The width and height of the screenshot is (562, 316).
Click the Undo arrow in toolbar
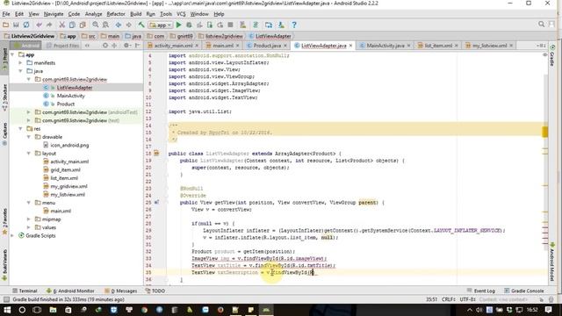point(39,25)
